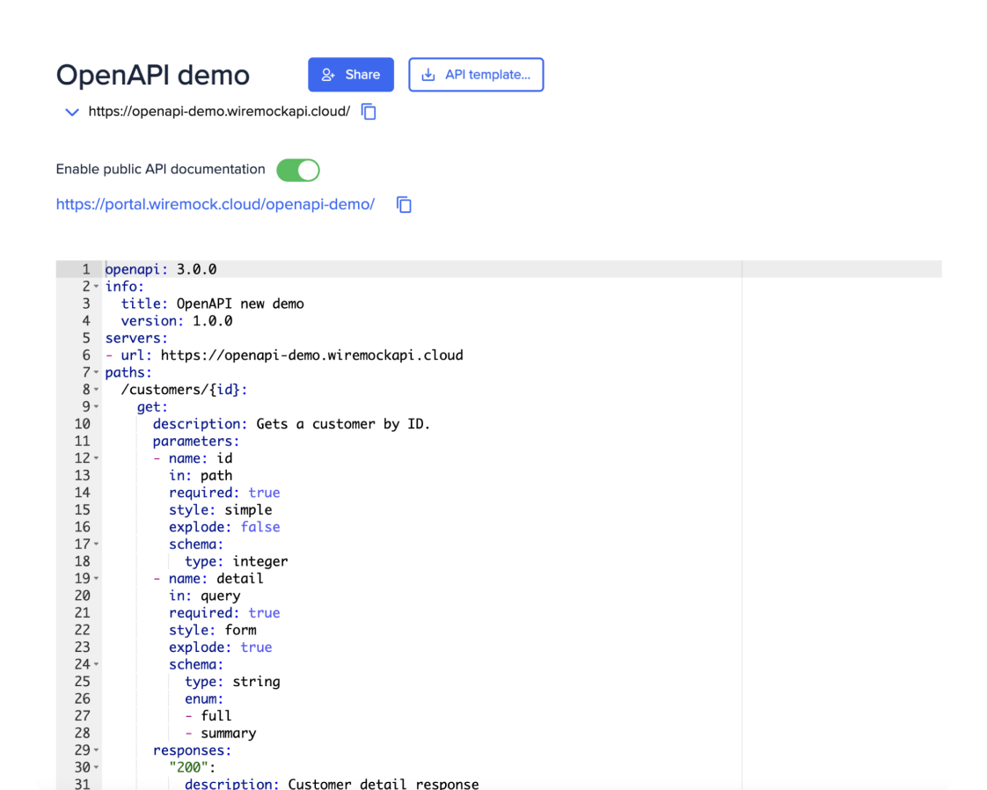Collapse the responses section fold arrow
The width and height of the screenshot is (987, 790).
(x=97, y=750)
